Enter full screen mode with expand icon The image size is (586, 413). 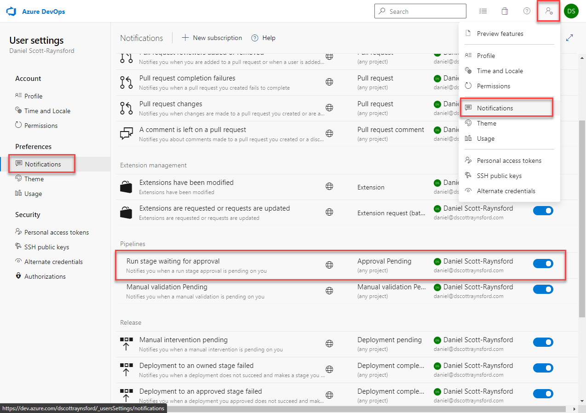pyautogui.click(x=569, y=38)
